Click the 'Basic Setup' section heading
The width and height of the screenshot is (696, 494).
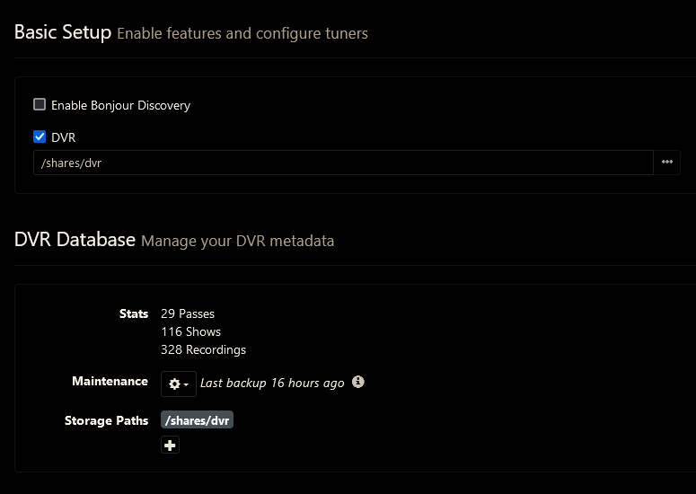click(x=63, y=32)
